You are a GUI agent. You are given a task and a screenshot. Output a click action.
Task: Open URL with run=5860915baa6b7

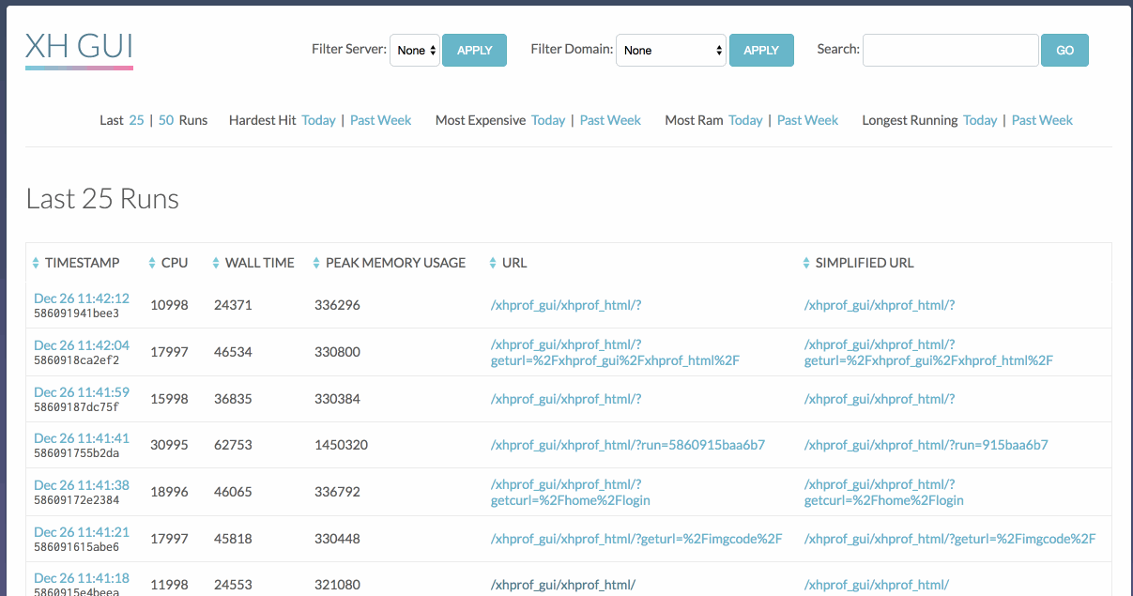[628, 445]
